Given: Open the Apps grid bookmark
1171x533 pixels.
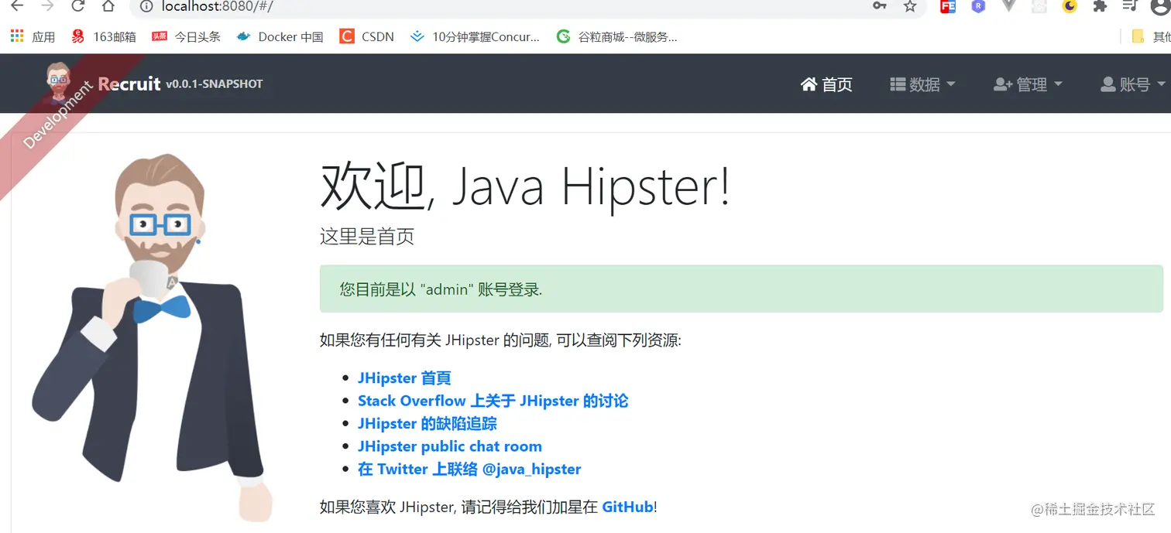Looking at the screenshot, I should pos(33,36).
